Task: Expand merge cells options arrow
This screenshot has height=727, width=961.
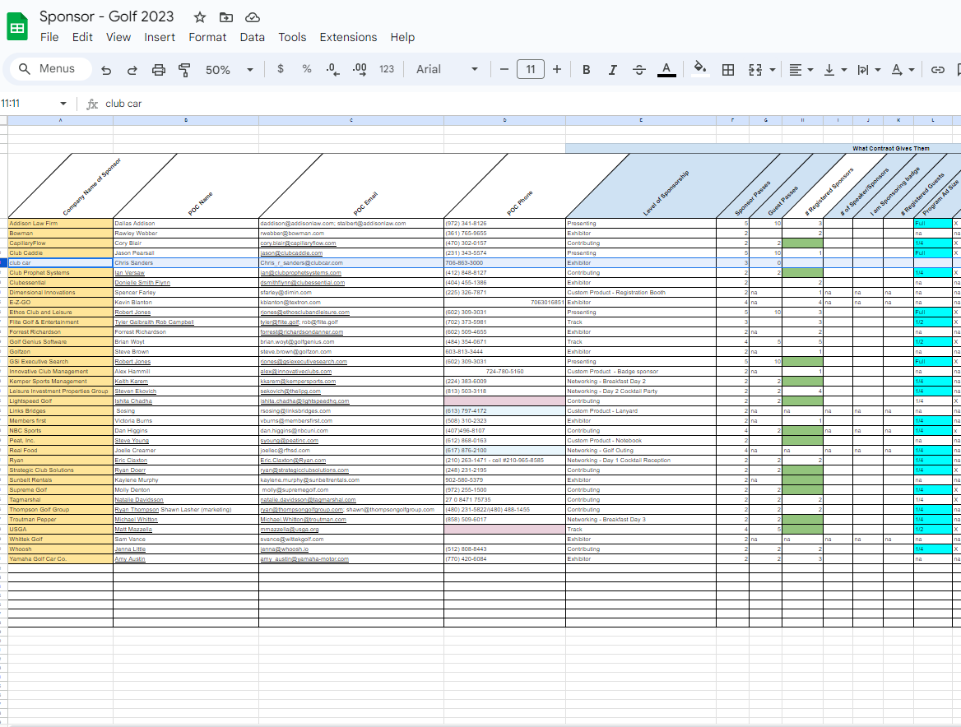Action: tap(773, 70)
